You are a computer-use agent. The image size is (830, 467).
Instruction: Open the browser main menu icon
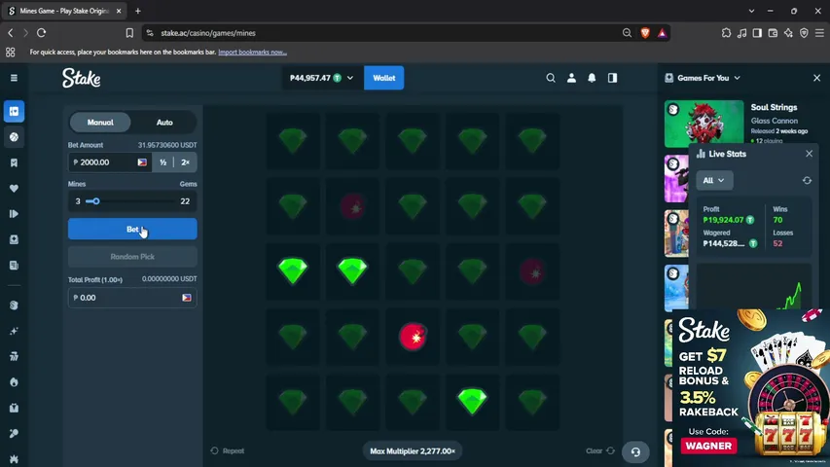[x=819, y=33]
